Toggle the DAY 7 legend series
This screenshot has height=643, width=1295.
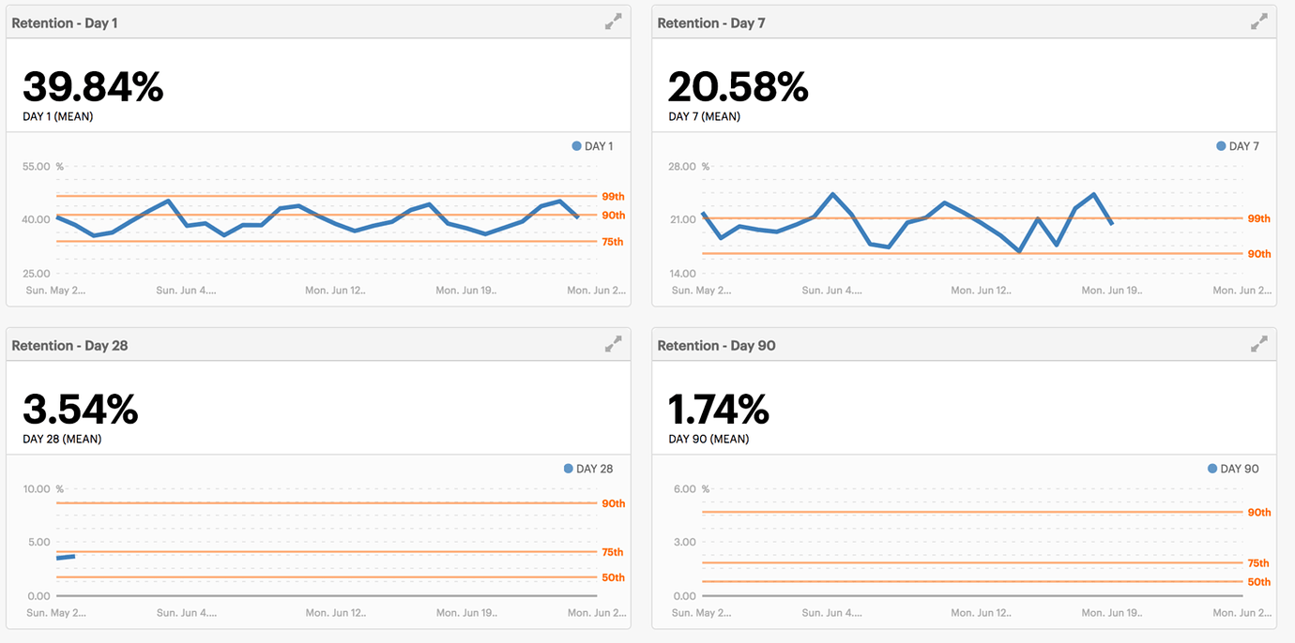click(x=1238, y=146)
